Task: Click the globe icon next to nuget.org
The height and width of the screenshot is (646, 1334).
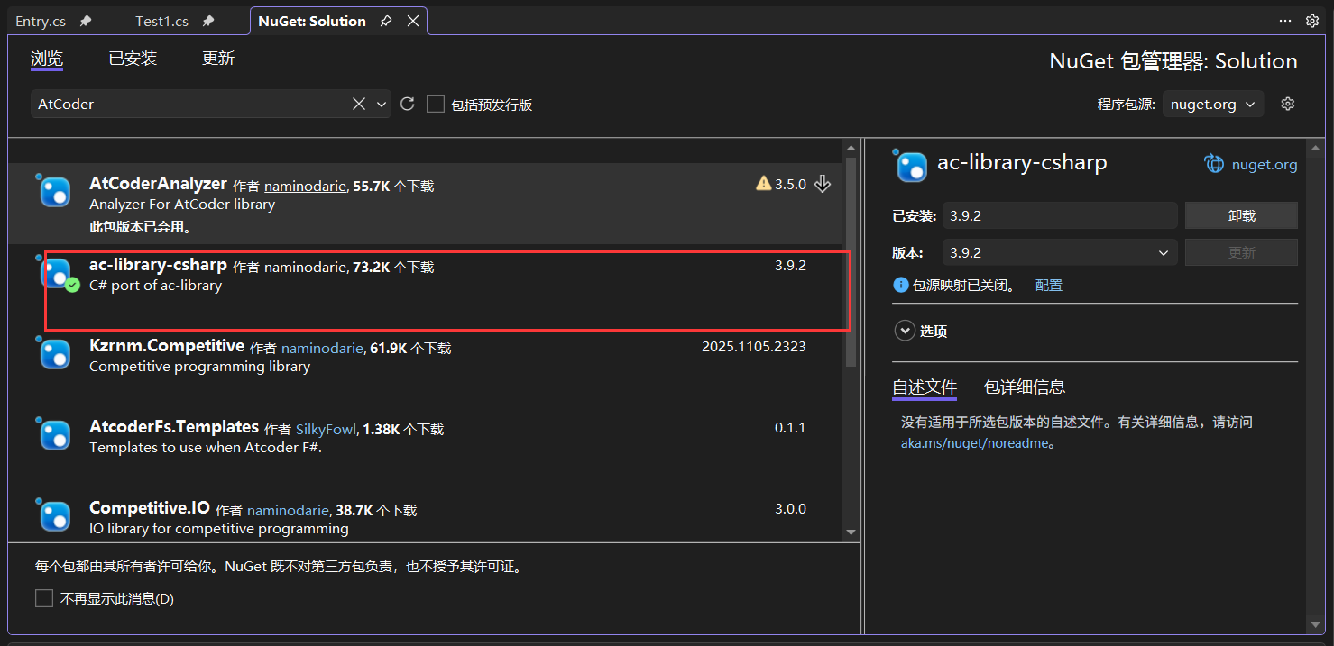Action: coord(1214,164)
